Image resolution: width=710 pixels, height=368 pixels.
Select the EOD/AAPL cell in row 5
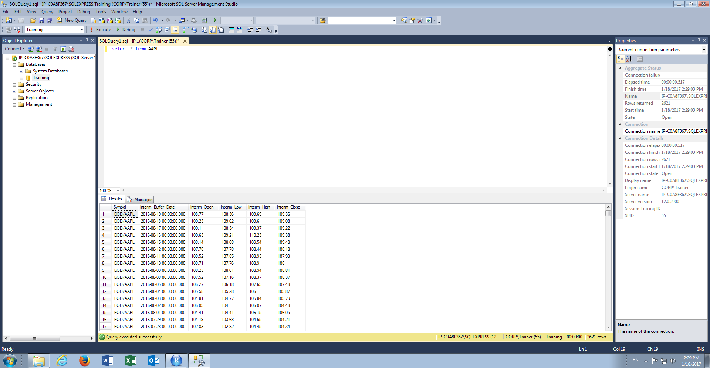click(125, 242)
